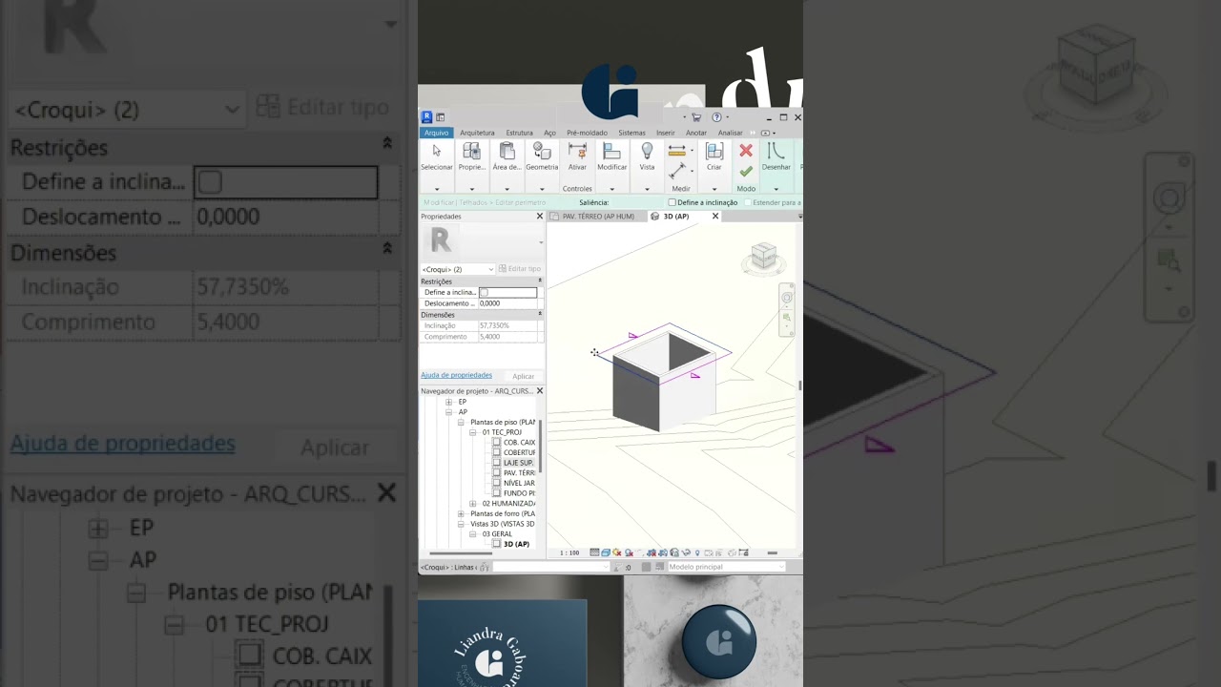
Task: Click the diagonal measure tool icon
Action: click(x=677, y=171)
